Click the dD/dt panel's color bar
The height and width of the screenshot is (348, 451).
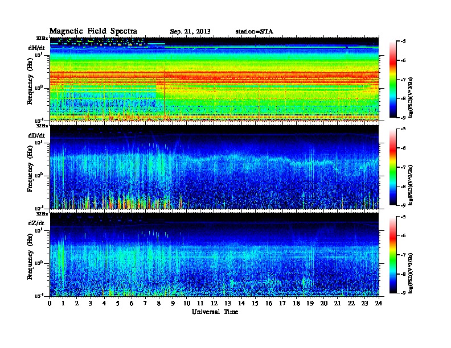pos(393,167)
